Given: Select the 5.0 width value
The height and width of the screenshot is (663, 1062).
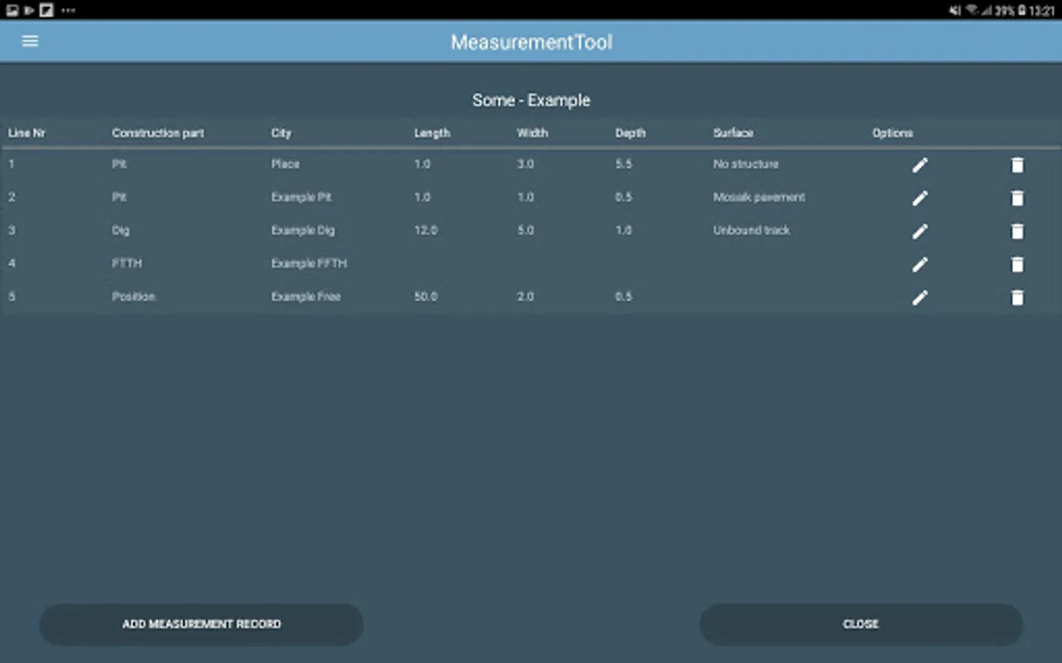Looking at the screenshot, I should [525, 231].
